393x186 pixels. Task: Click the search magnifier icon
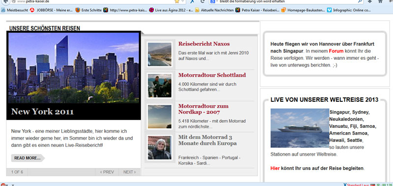360,1
